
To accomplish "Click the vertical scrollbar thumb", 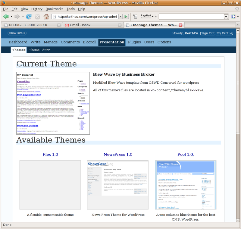I will pyautogui.click(x=238, y=83).
